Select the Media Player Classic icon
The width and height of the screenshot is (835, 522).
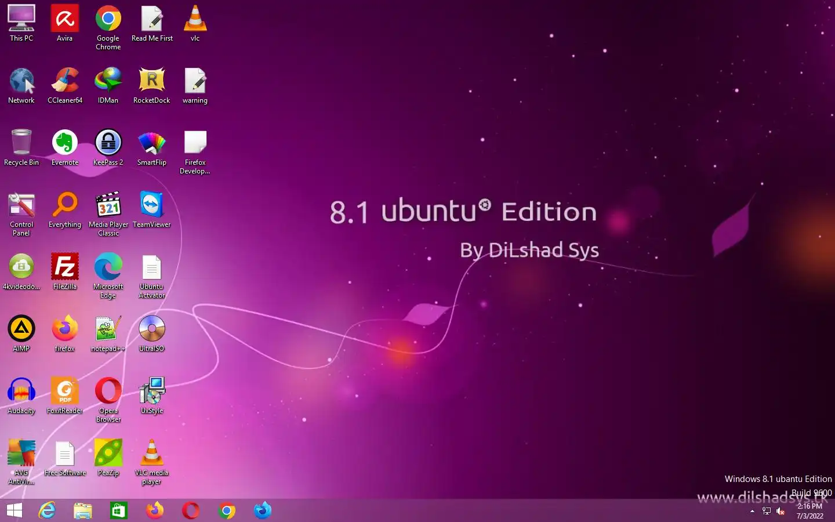pos(108,214)
